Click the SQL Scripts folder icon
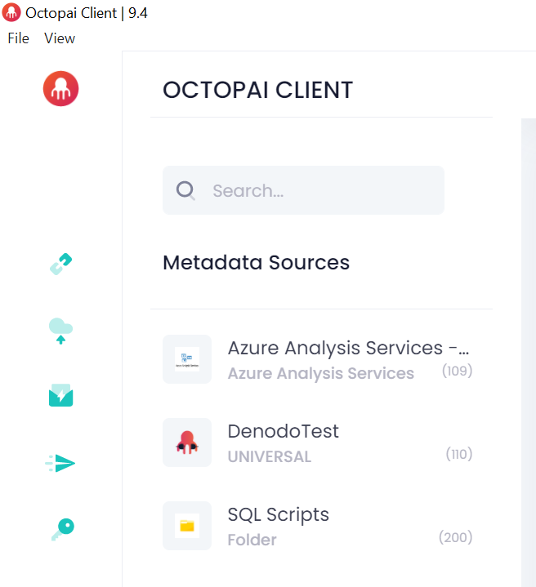The height and width of the screenshot is (587, 536). (x=187, y=526)
